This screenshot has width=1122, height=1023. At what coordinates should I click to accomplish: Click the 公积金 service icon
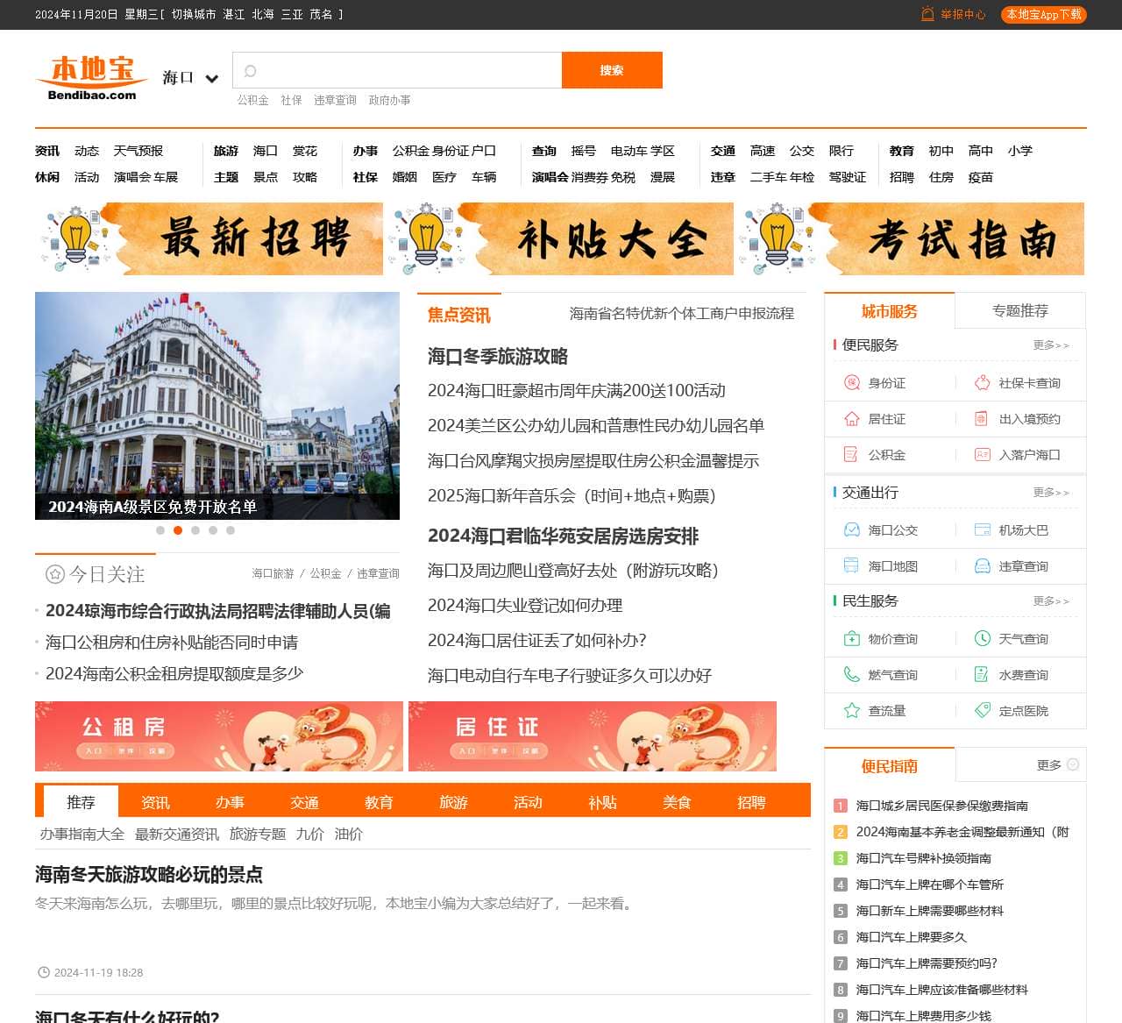click(x=851, y=455)
